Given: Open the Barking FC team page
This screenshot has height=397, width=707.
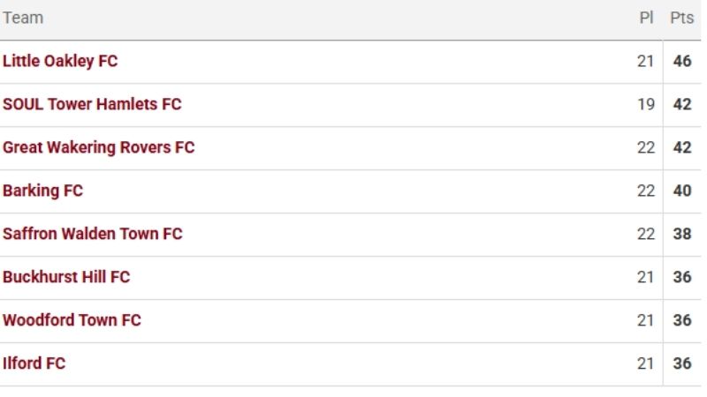Looking at the screenshot, I should click(42, 191).
